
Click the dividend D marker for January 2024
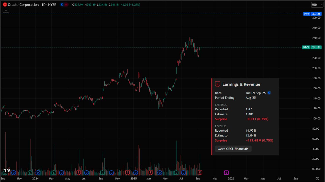click(x=38, y=173)
